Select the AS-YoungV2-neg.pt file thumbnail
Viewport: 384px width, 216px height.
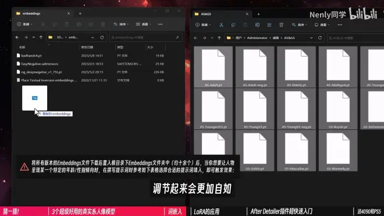[296, 108]
